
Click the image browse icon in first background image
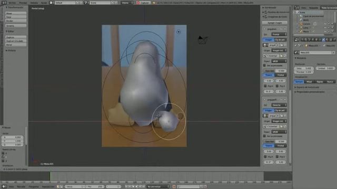point(265,45)
